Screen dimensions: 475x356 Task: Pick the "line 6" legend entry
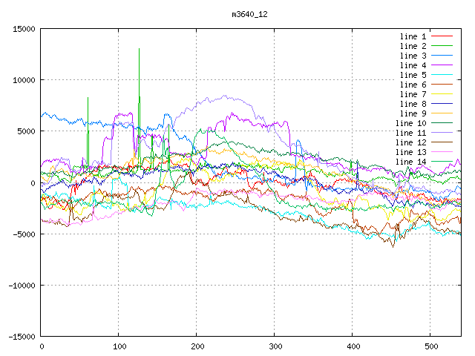[x=413, y=85]
